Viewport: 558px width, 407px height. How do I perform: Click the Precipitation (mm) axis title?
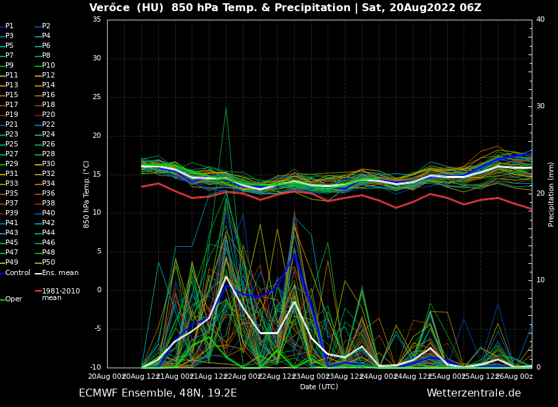click(x=551, y=194)
